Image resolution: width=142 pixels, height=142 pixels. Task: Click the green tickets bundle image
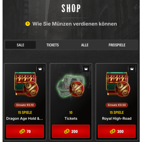click(x=71, y=86)
